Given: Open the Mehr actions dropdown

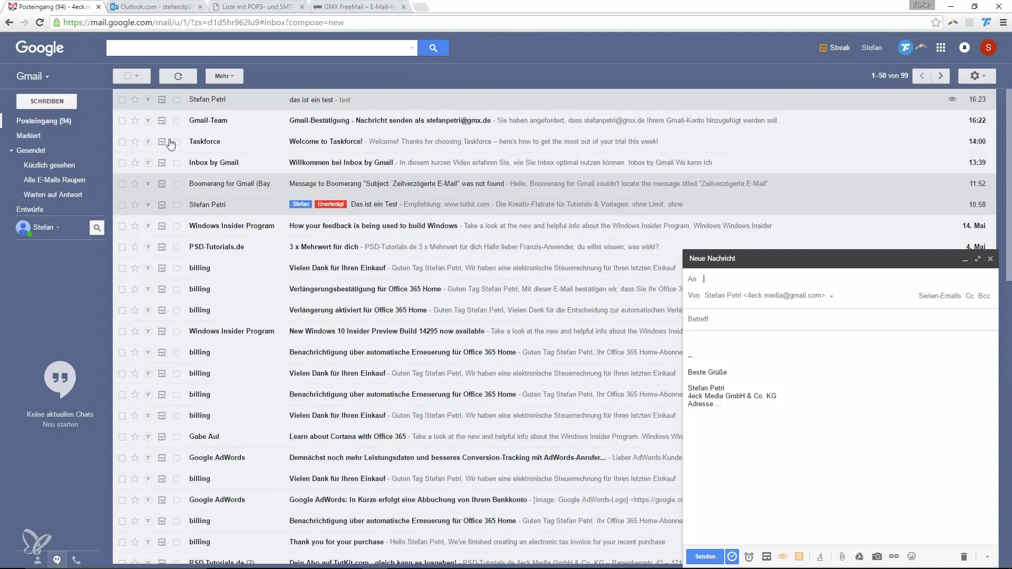Looking at the screenshot, I should click(x=224, y=76).
